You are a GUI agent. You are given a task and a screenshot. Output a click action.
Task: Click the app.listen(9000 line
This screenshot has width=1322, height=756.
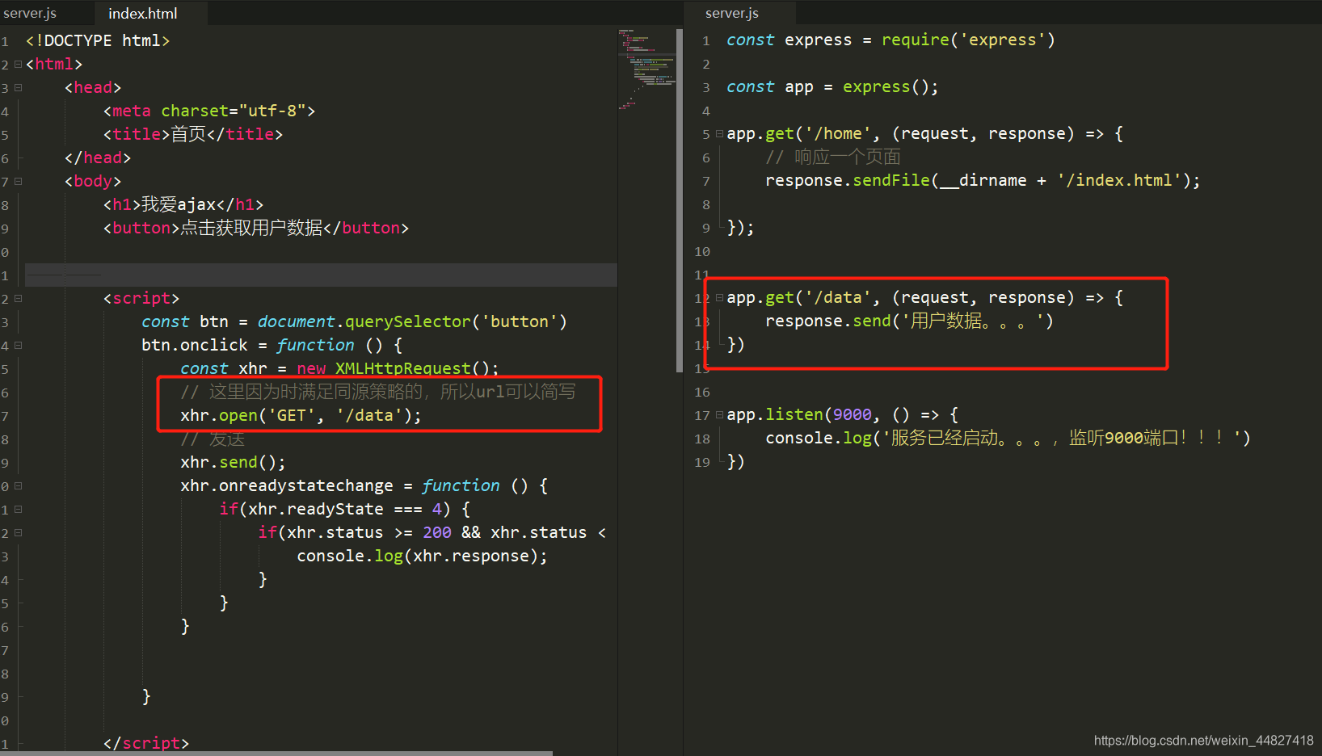pos(842,415)
